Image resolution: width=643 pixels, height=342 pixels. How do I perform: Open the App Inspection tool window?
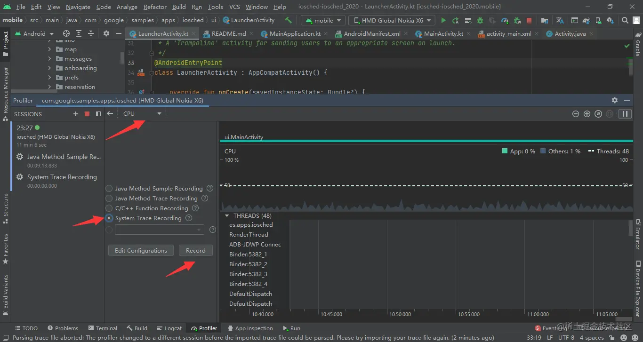click(250, 328)
